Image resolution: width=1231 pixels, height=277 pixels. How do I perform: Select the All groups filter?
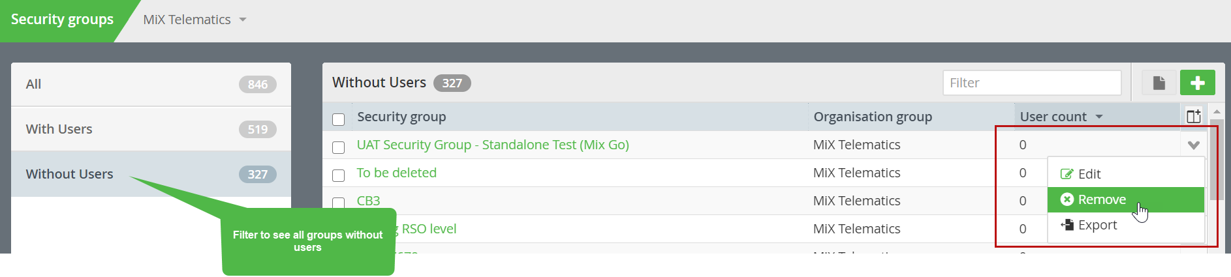coord(151,84)
